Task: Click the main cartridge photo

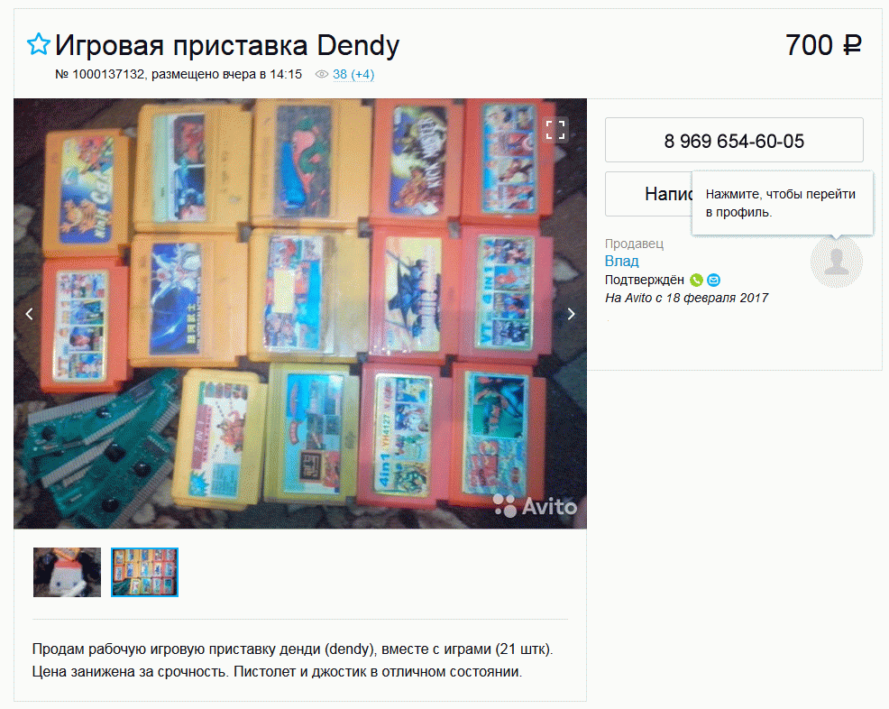Action: [x=300, y=314]
